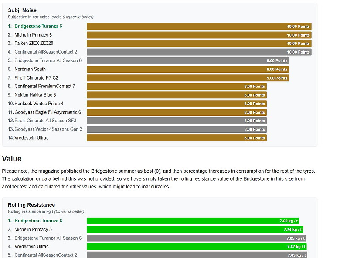Click Bridgestone Turanza 6 noise bar

click(199, 27)
